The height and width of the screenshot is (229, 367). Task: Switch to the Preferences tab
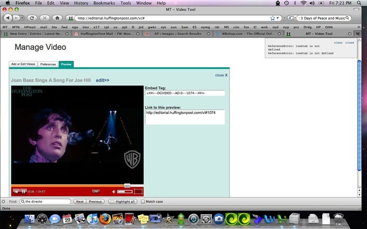click(x=48, y=64)
